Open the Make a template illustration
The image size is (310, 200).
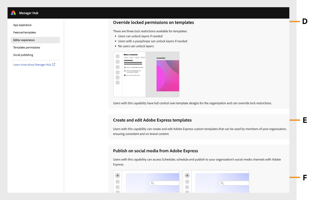146,74
